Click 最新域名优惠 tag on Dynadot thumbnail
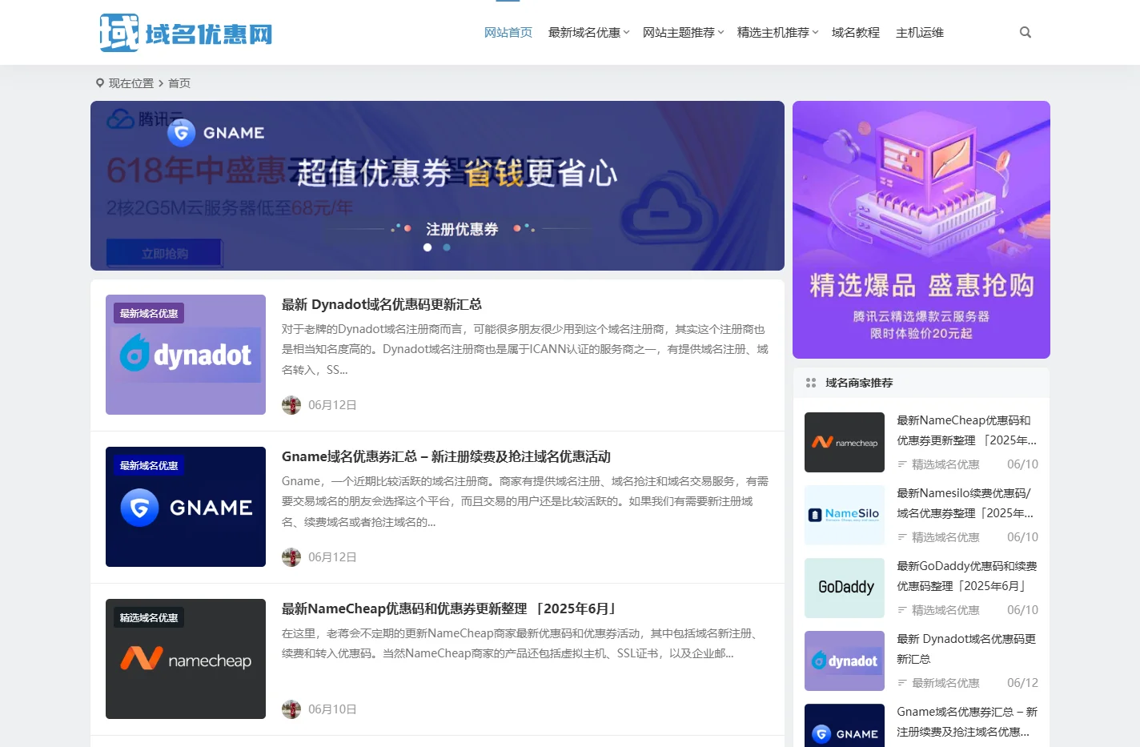 pyautogui.click(x=149, y=313)
